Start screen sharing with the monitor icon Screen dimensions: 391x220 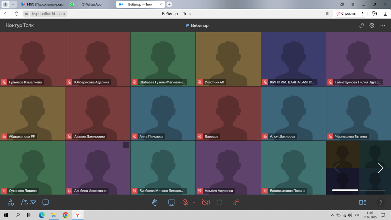point(171,202)
